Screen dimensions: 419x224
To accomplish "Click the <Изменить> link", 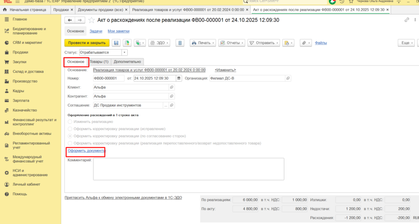I will [225, 70].
